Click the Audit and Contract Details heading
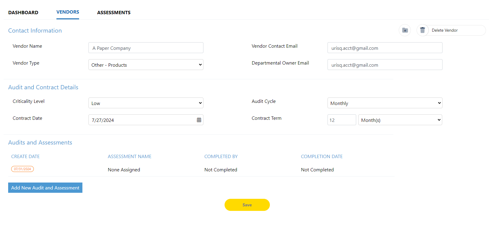489x232 pixels. pyautogui.click(x=43, y=87)
